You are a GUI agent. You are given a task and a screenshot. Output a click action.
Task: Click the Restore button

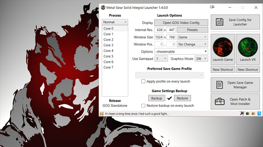(x=182, y=98)
